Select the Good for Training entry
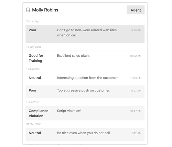This screenshot has width=172, height=147. 85,58
